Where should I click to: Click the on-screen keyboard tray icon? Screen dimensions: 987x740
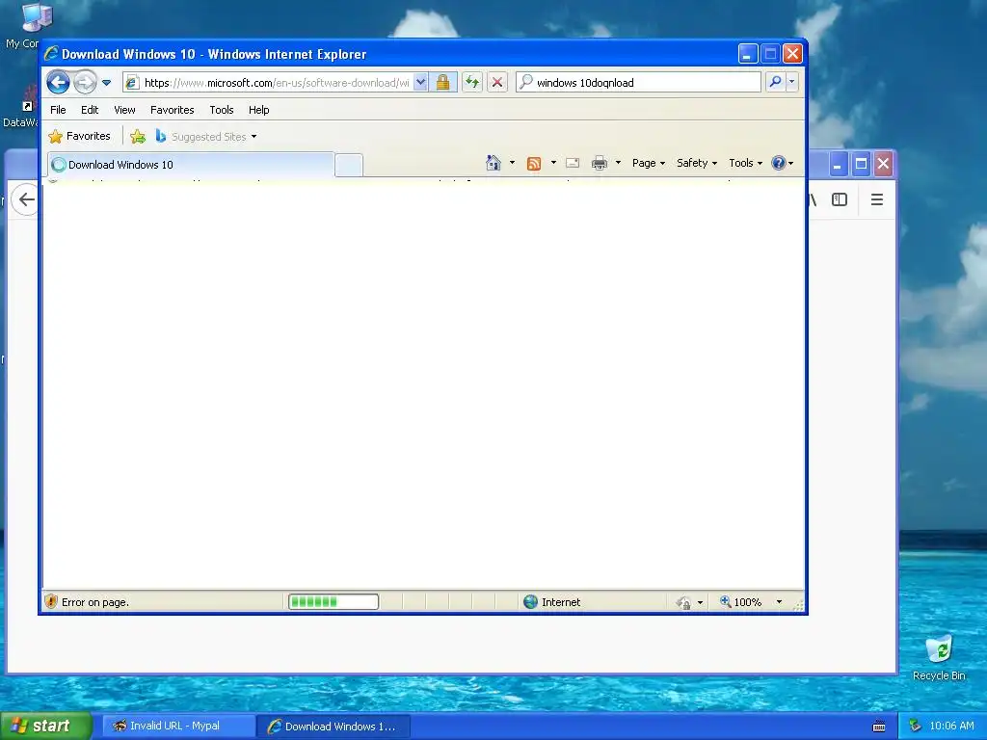(x=879, y=727)
